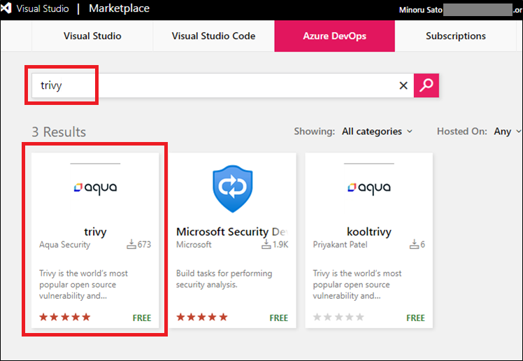The width and height of the screenshot is (523, 361).
Task: Open the Minoru Sato account menu
Action: 421,10
